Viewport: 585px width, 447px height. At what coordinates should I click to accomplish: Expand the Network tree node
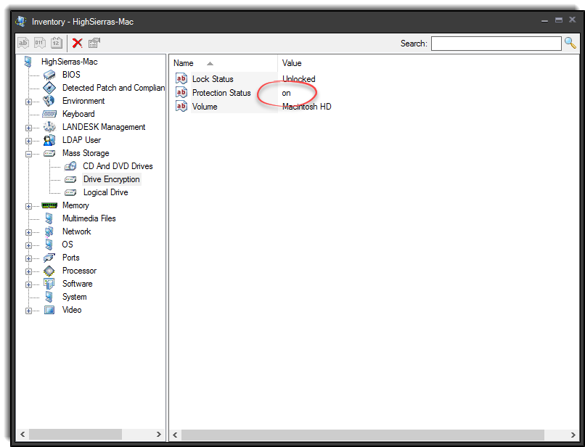[x=30, y=231]
